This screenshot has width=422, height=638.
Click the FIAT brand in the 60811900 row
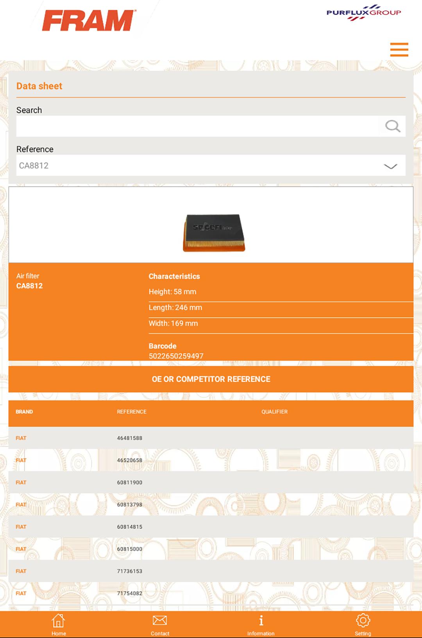click(21, 482)
